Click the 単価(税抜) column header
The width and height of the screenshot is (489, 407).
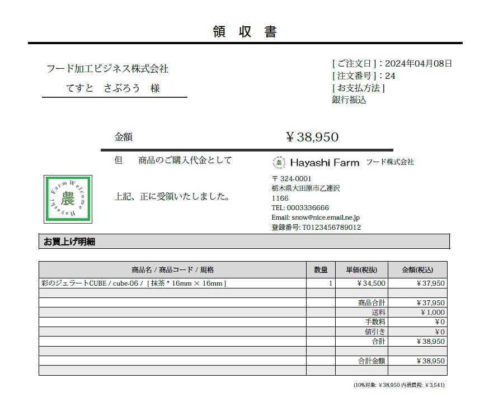[362, 269]
